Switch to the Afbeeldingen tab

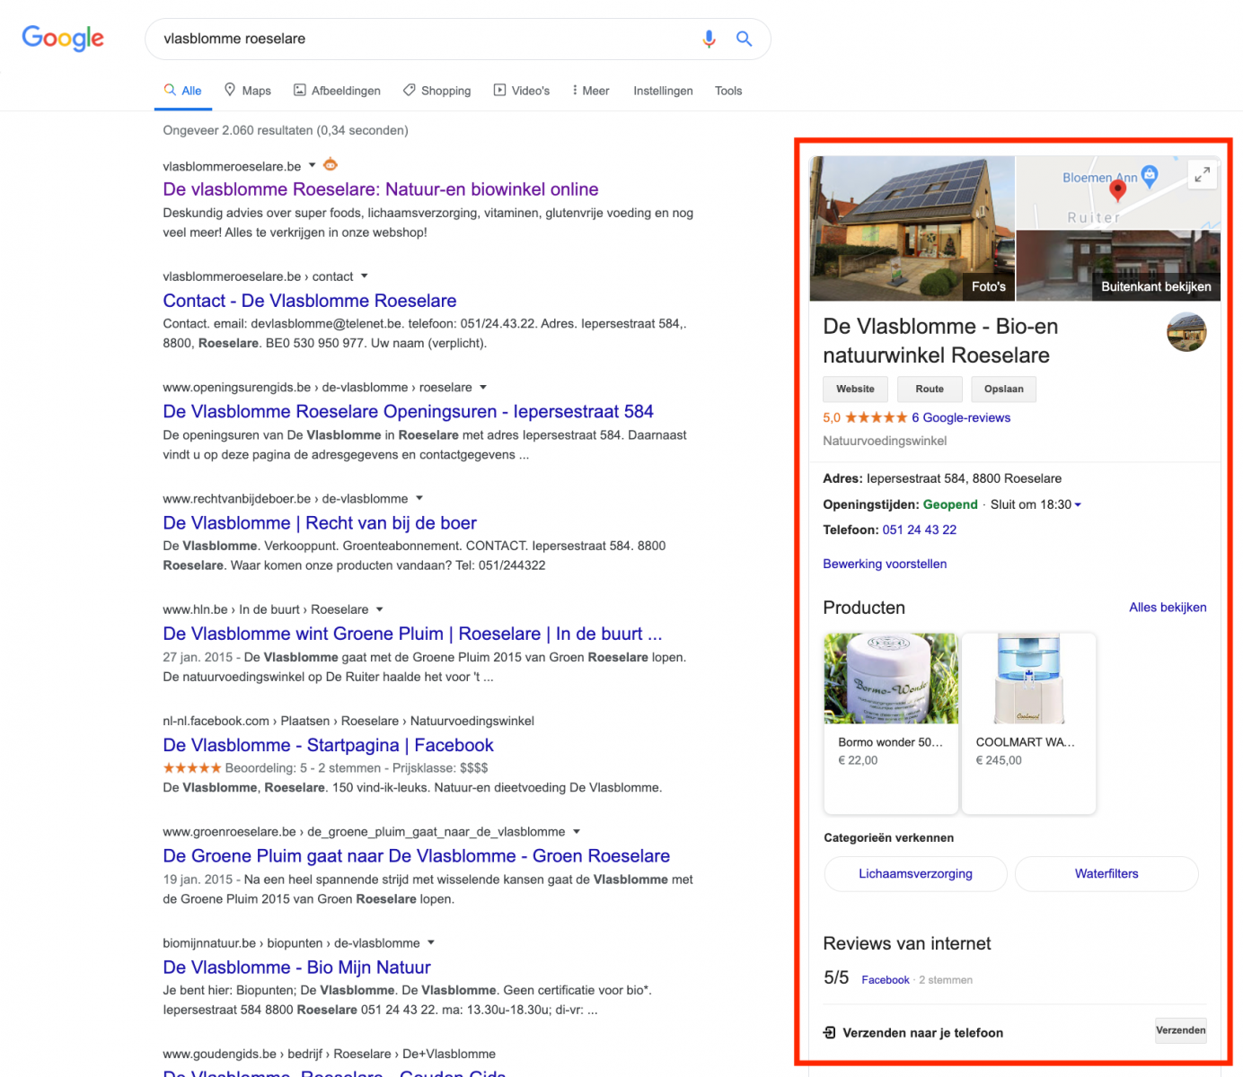click(337, 90)
